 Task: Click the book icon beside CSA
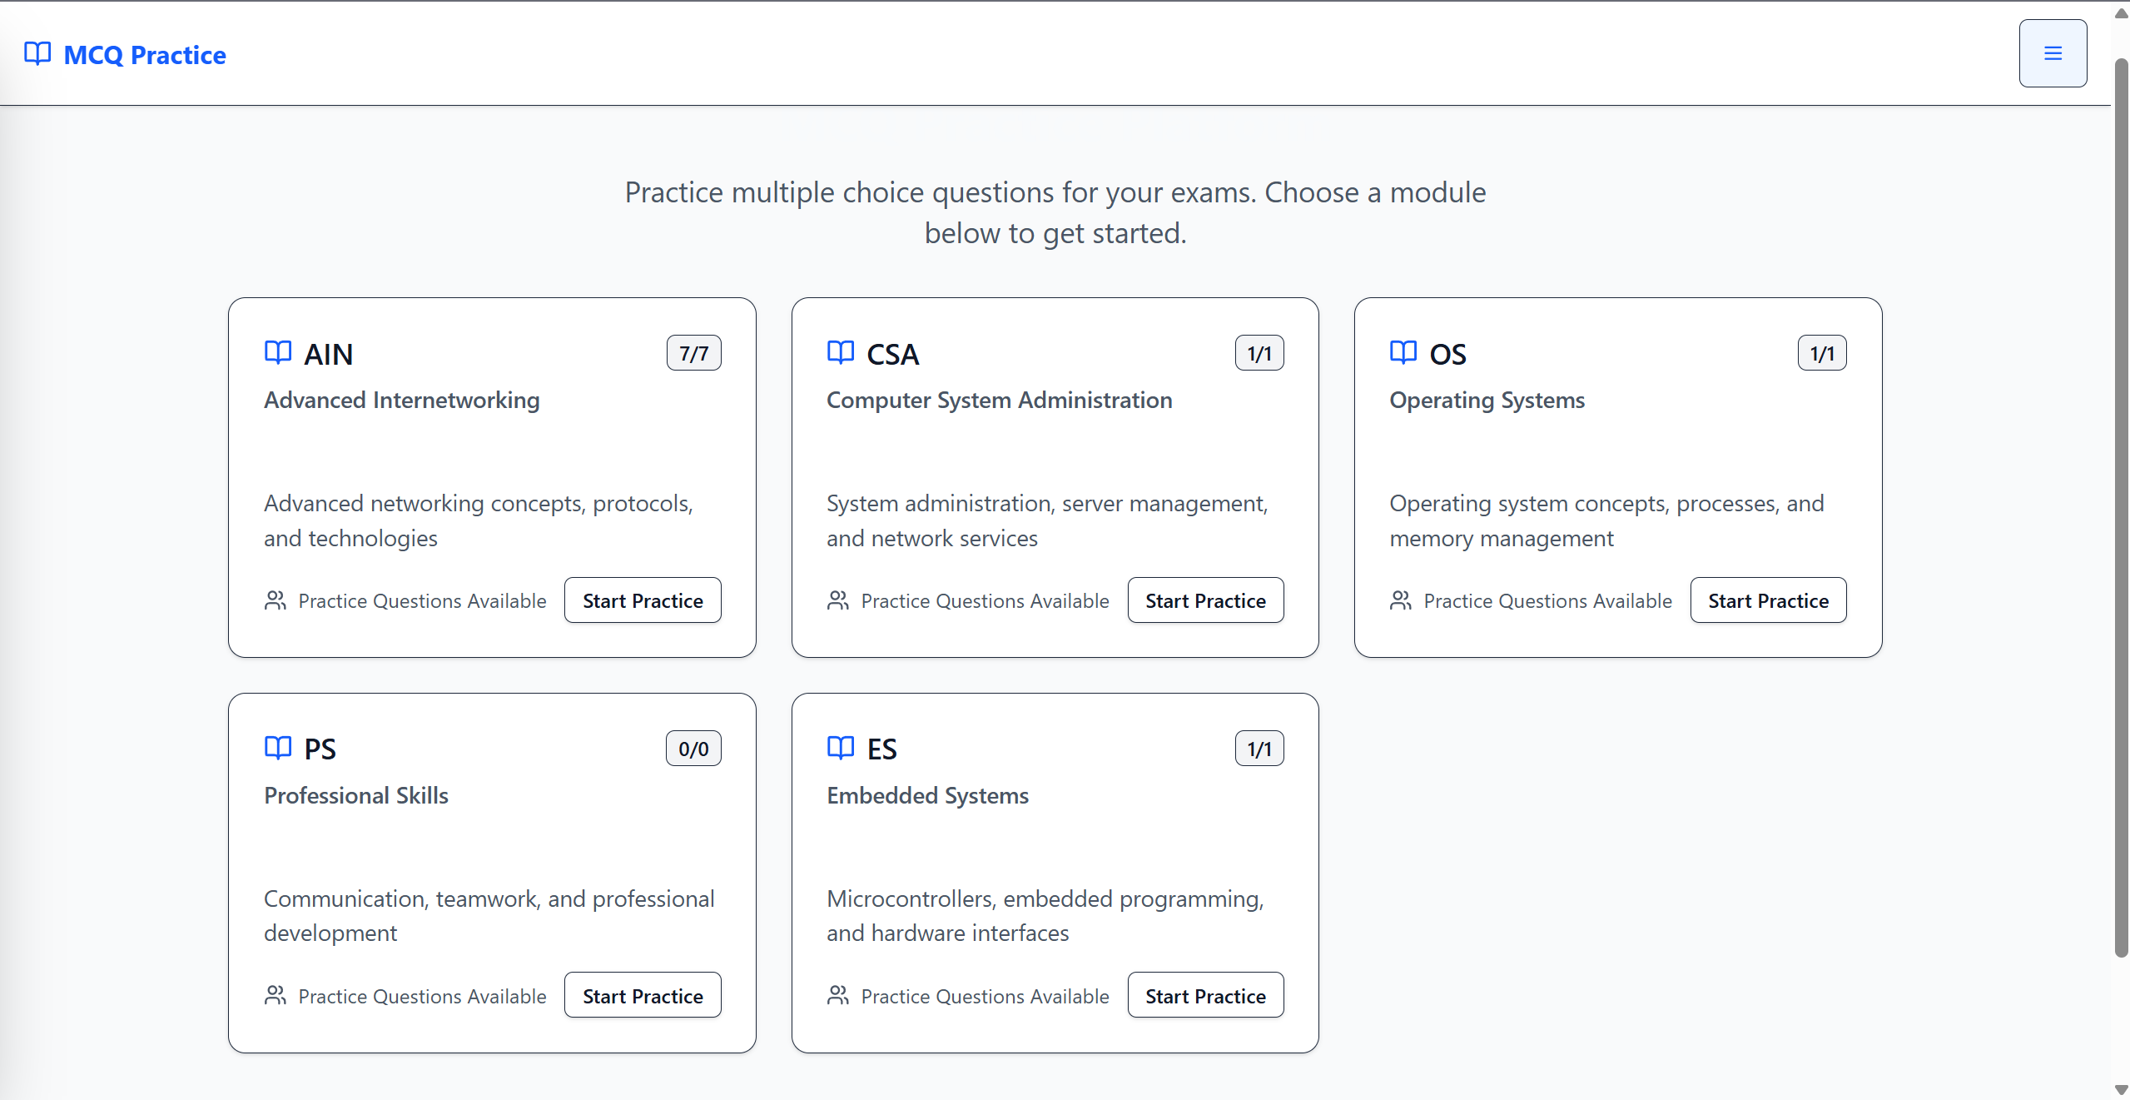[840, 352]
